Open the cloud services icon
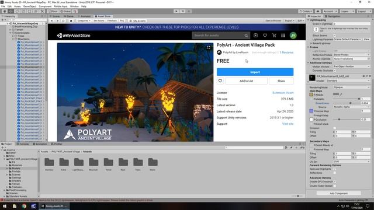This screenshot has height=210, width=374. tap(318, 11)
